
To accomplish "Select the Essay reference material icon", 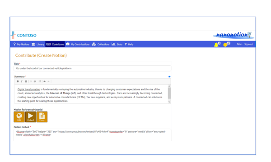I will tap(42, 117).
